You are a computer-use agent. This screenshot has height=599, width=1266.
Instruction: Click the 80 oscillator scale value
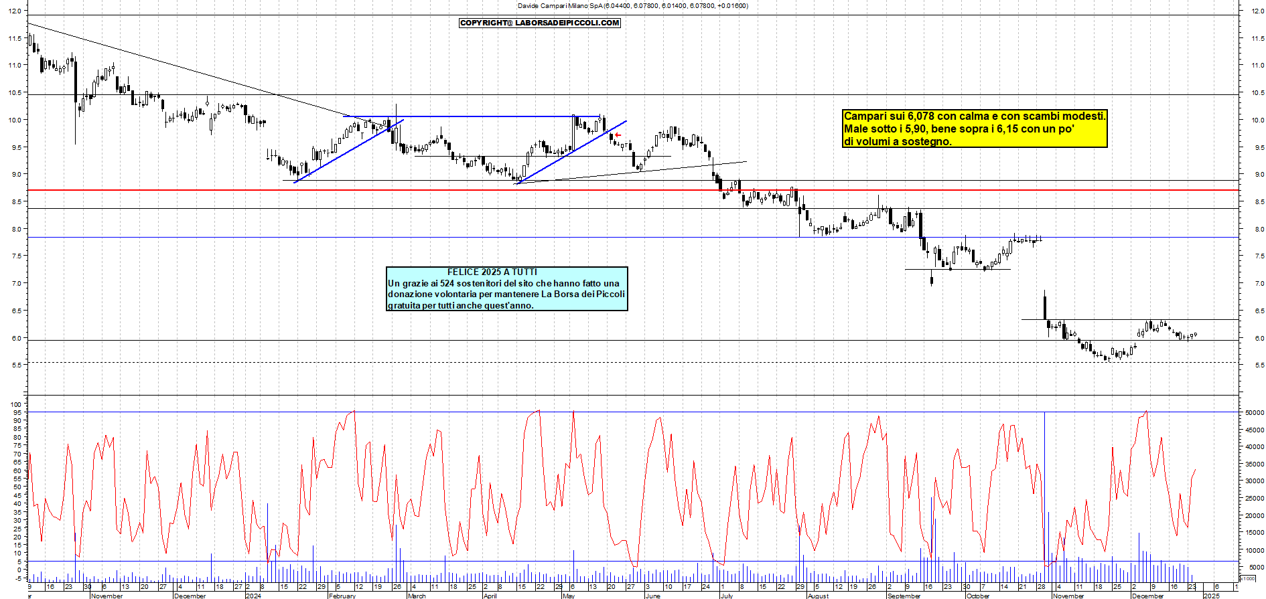(18, 438)
